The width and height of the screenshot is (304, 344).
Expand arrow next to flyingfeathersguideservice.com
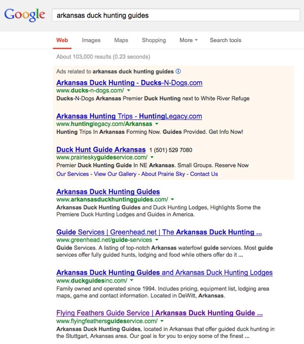click(162, 321)
